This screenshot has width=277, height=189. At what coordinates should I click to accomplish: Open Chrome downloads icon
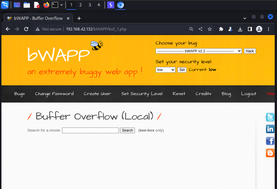click(x=240, y=29)
